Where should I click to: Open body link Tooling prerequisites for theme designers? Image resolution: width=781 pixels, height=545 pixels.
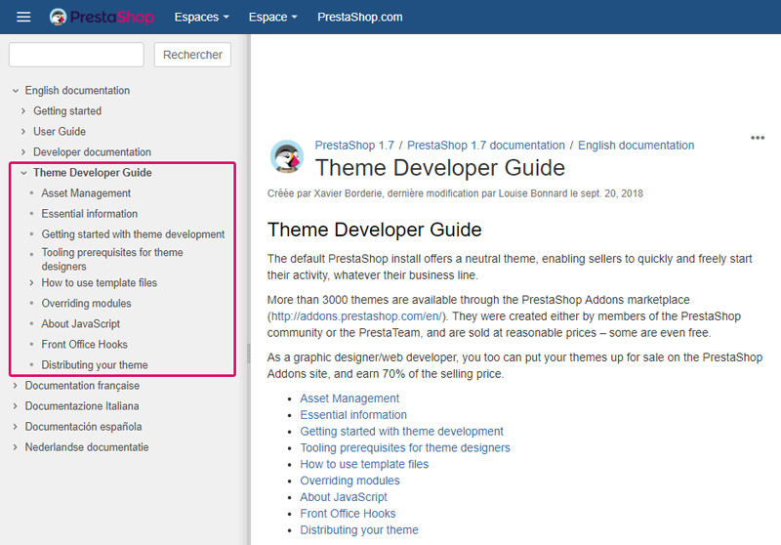tap(405, 448)
